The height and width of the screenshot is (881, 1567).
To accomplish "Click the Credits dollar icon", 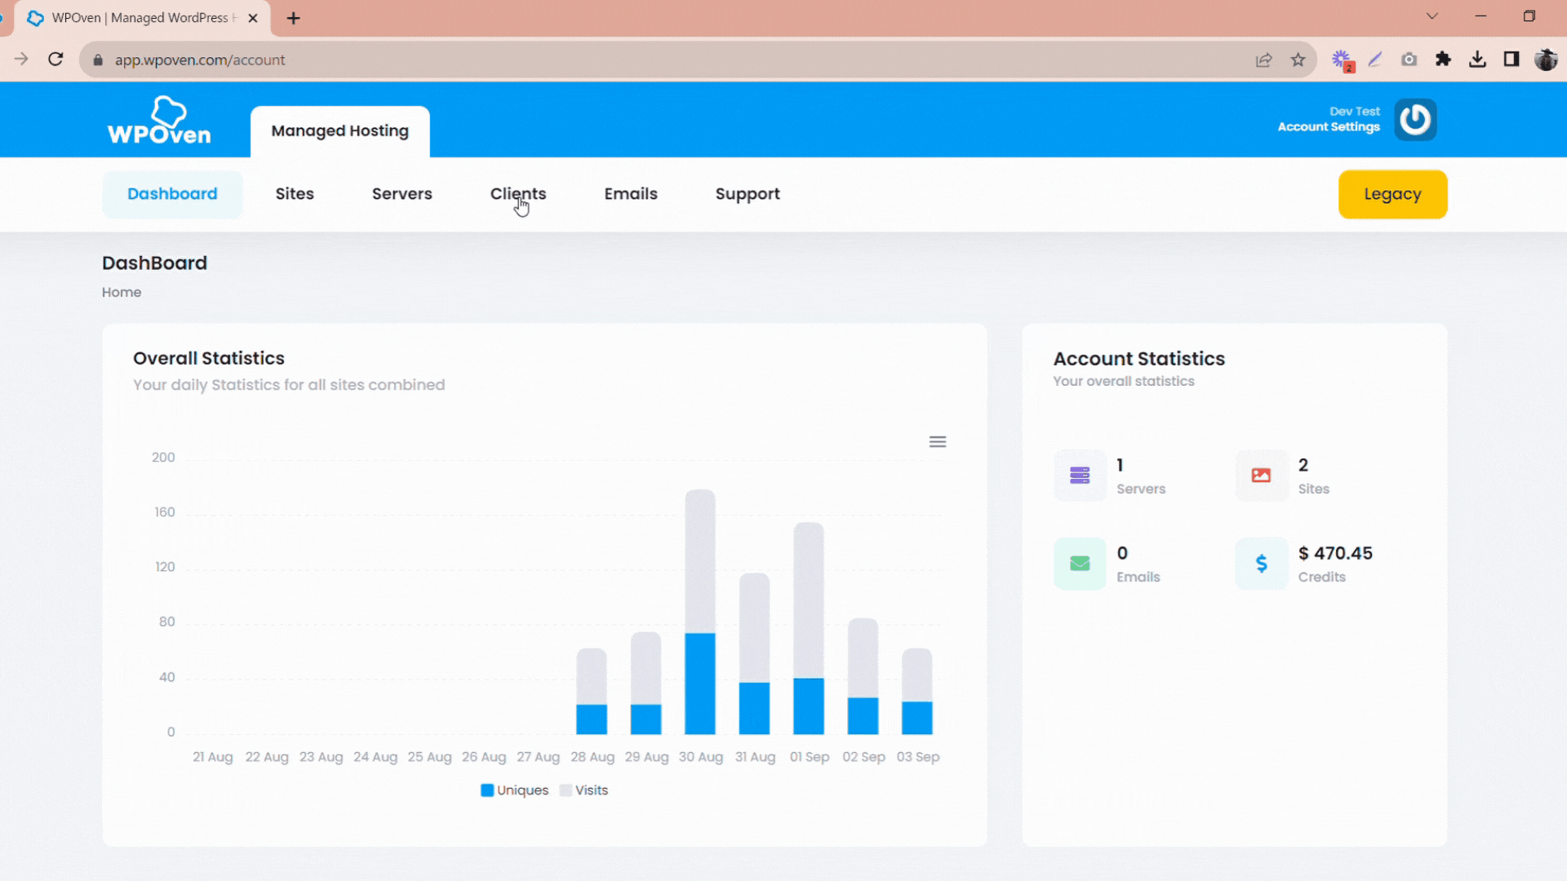I will 1261,563.
